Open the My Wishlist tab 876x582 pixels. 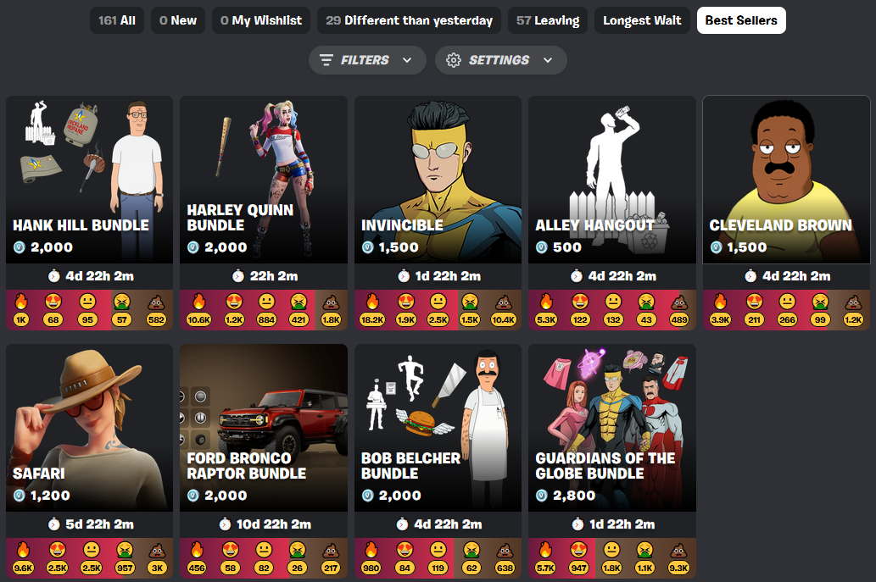pos(261,20)
